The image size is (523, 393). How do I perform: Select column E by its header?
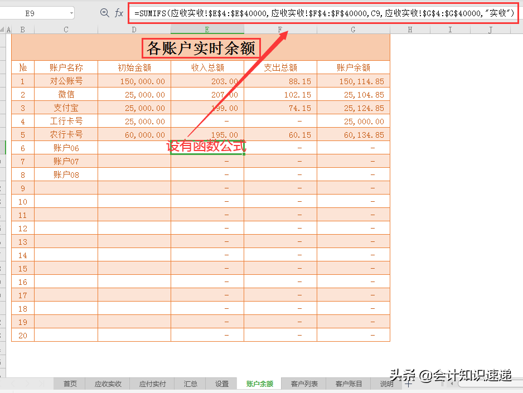click(x=207, y=29)
